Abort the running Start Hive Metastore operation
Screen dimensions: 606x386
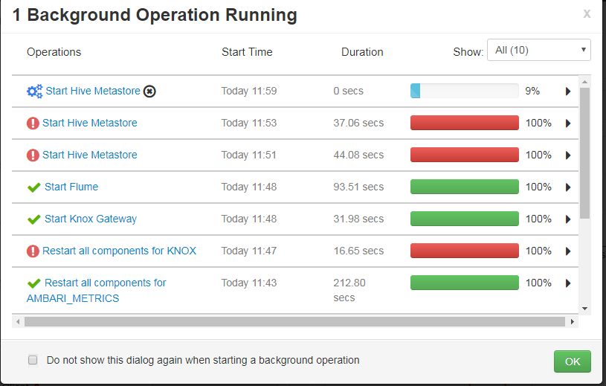149,91
